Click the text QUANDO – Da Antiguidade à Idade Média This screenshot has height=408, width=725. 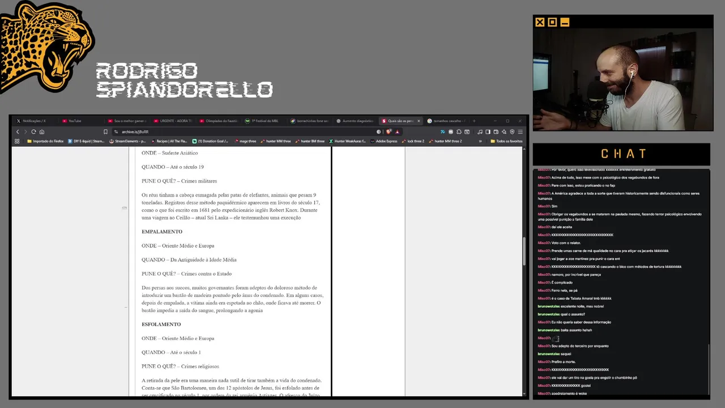click(189, 260)
